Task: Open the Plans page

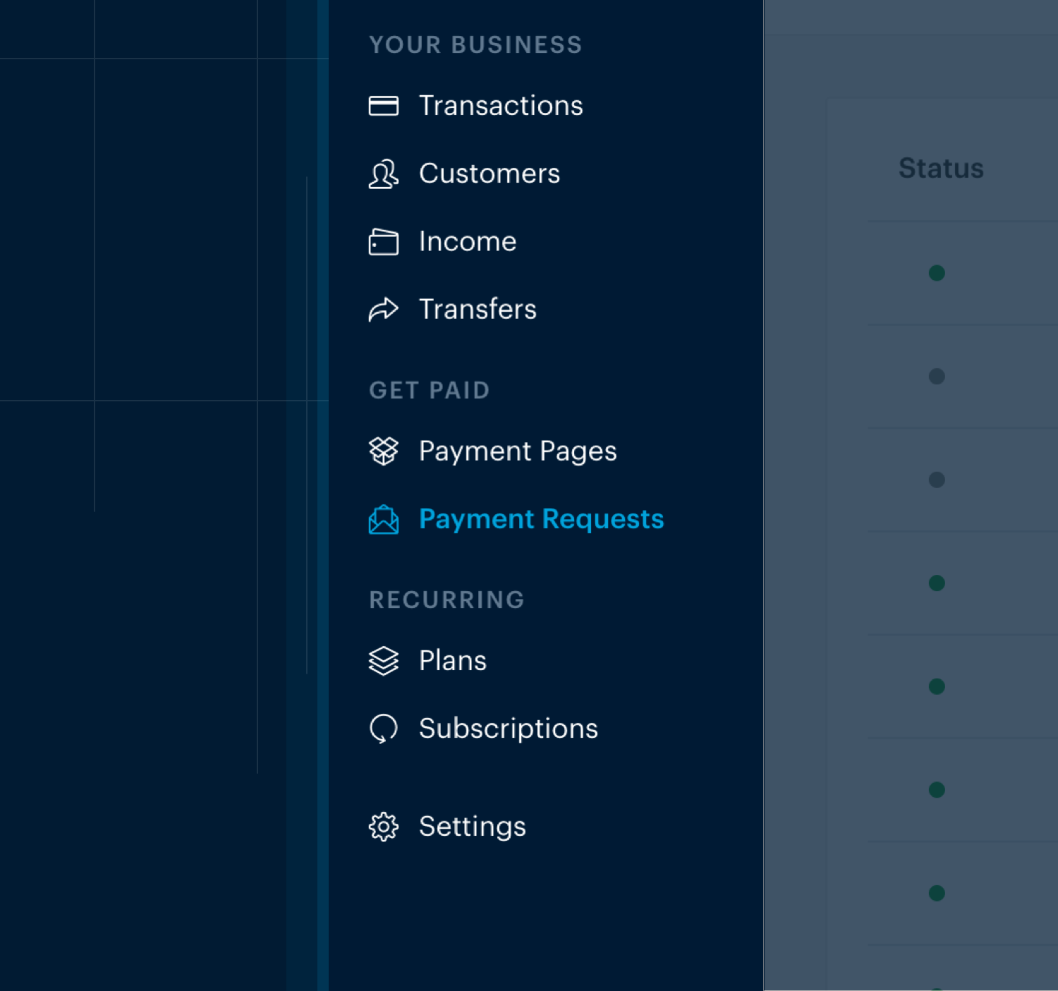Action: tap(452, 661)
